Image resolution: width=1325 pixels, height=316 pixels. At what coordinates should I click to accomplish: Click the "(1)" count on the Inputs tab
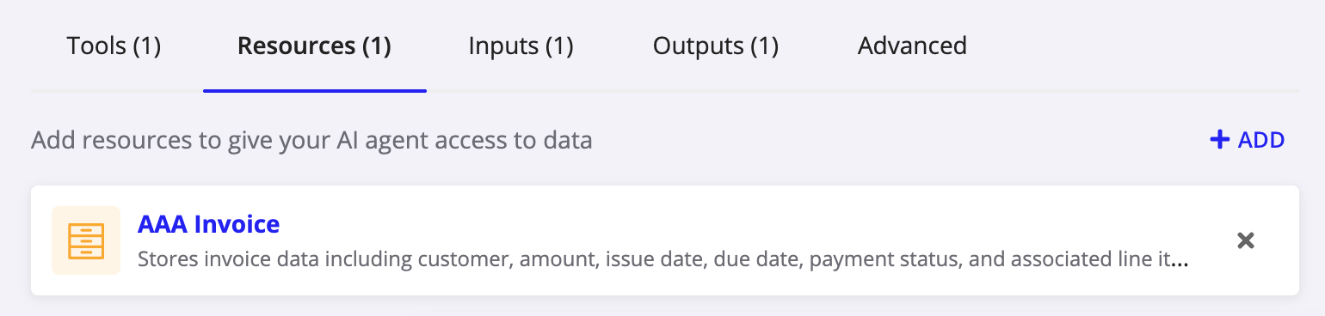coord(558,46)
